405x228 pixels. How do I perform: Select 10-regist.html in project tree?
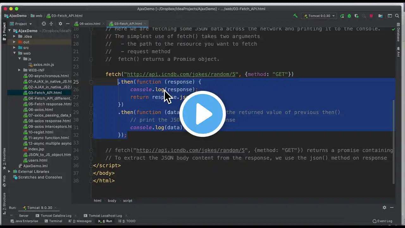point(38,132)
